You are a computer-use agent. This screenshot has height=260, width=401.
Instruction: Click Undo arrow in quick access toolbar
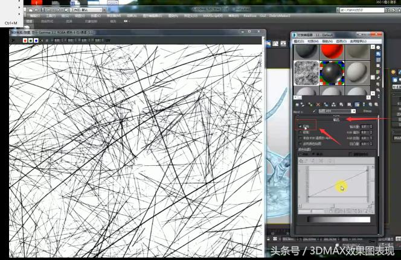[49, 10]
